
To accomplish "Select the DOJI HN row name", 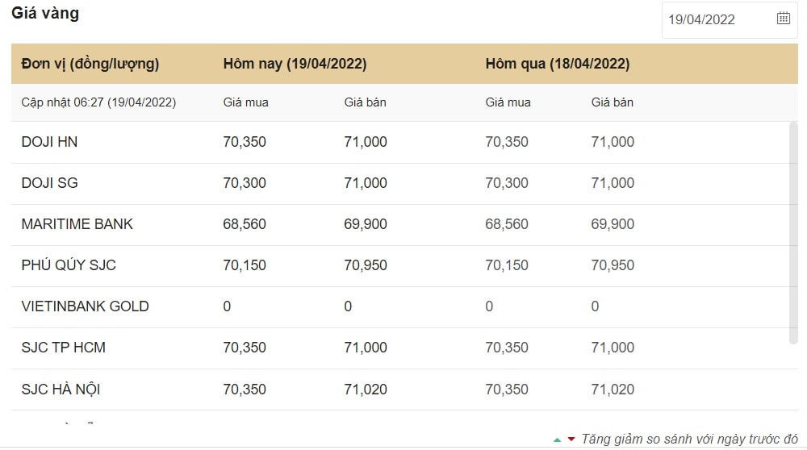I will pyautogui.click(x=49, y=142).
